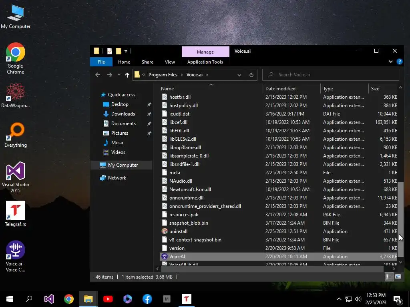
Task: Open the recent locations dropdown arrow
Action: (x=119, y=75)
